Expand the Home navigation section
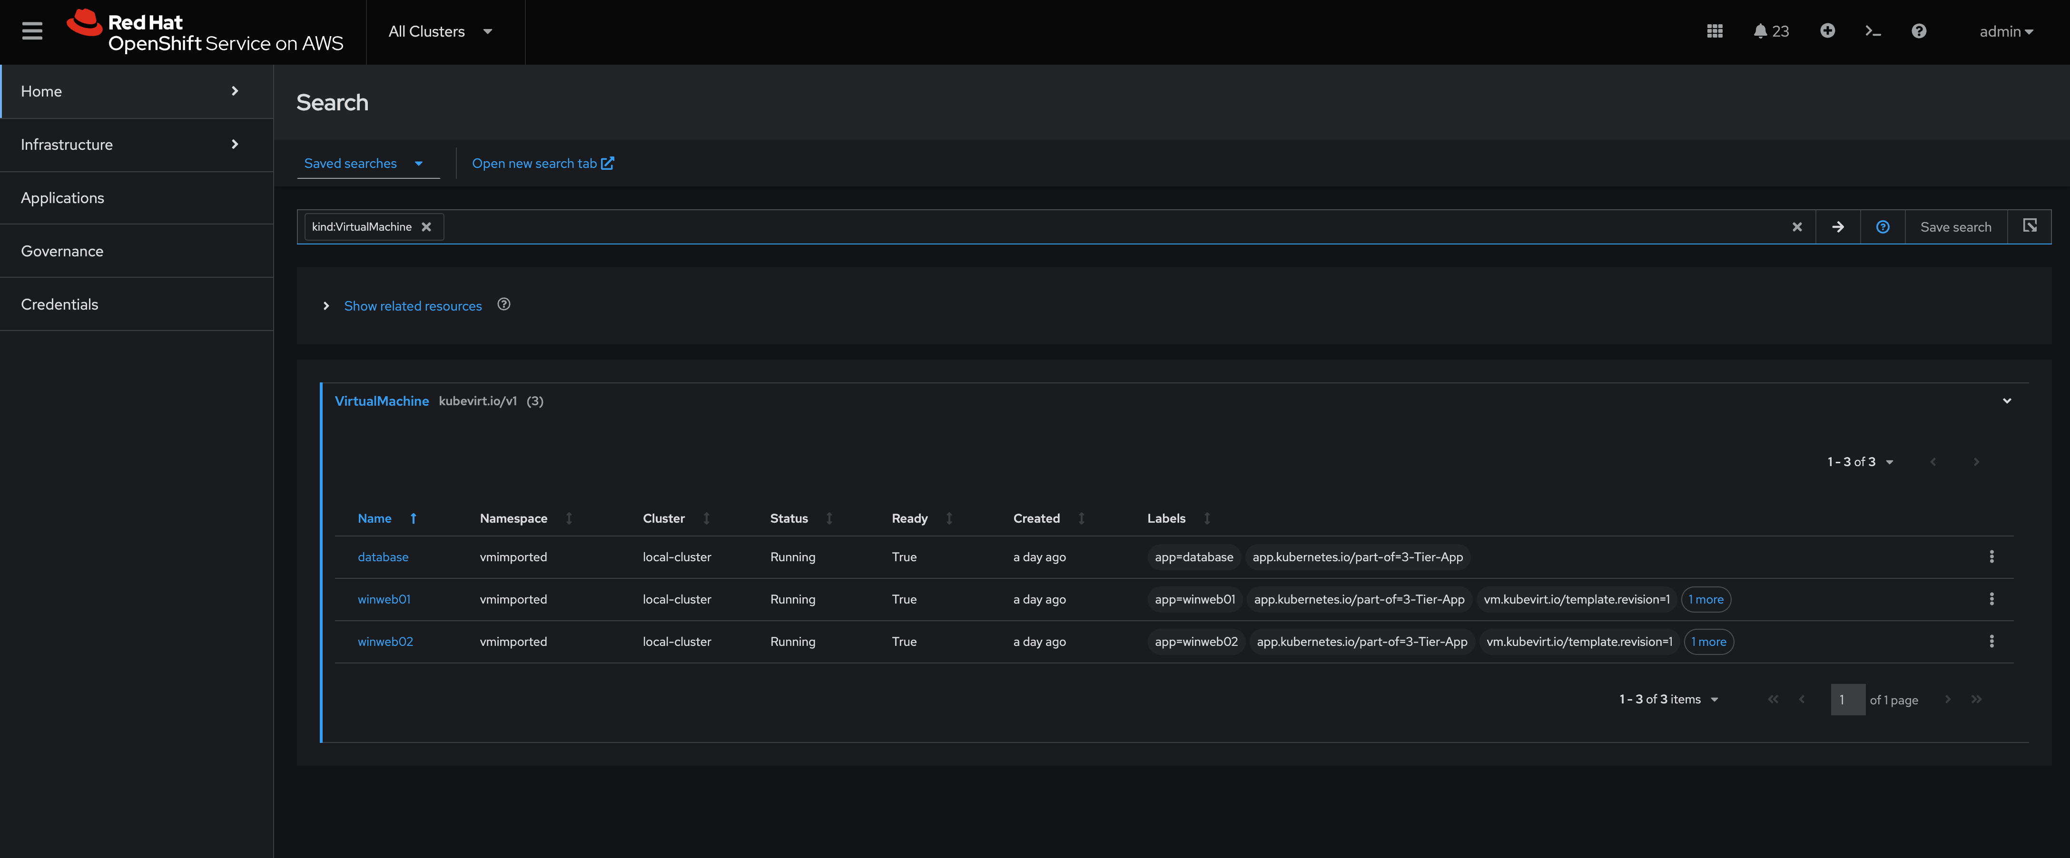This screenshot has width=2070, height=858. click(137, 91)
